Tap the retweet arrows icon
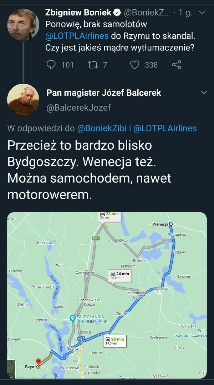The image size is (214, 385). point(93,65)
